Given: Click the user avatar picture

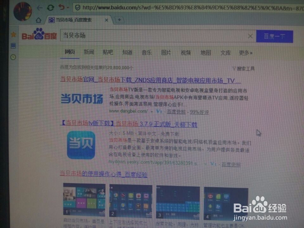Looking at the screenshot, I should [x=22, y=11].
